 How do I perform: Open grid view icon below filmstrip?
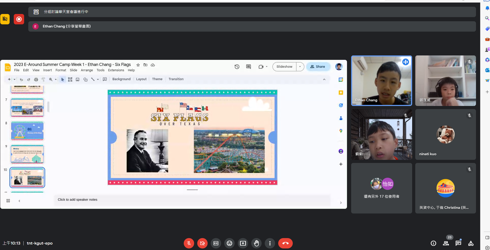8,201
